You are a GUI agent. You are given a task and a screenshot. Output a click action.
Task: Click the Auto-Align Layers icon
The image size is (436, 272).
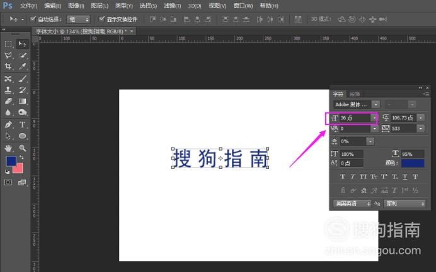pyautogui.click(x=298, y=19)
